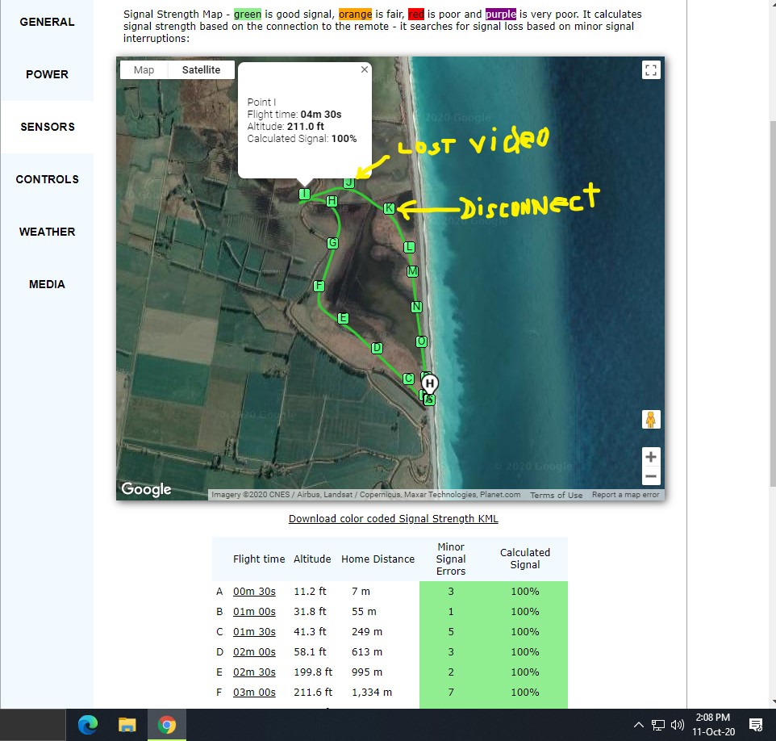This screenshot has height=741, width=776.
Task: Select waypoint marker J on map
Action: point(349,182)
